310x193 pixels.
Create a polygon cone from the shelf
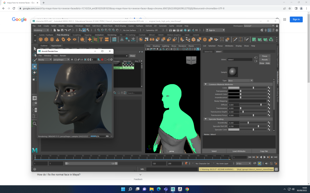coord(58,40)
